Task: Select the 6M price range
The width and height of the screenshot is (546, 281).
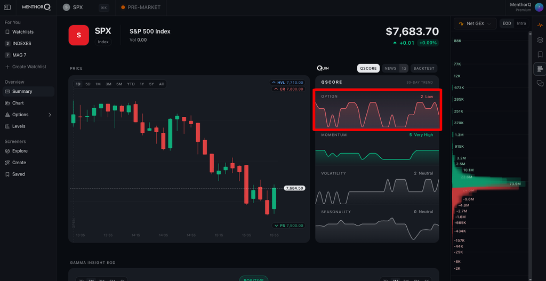Action: 119,84
